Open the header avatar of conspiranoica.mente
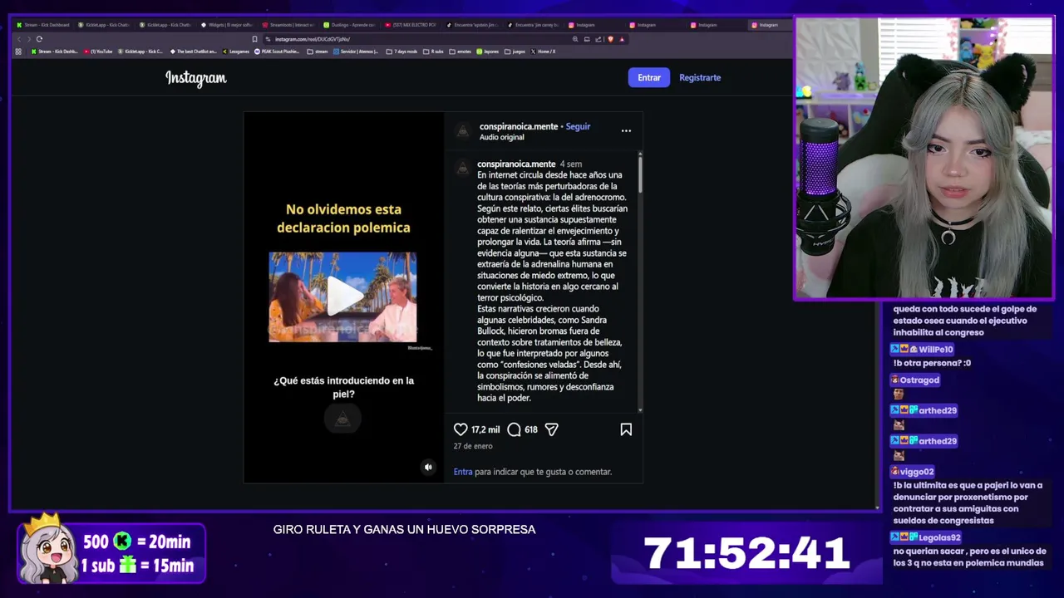The width and height of the screenshot is (1064, 598). point(463,130)
